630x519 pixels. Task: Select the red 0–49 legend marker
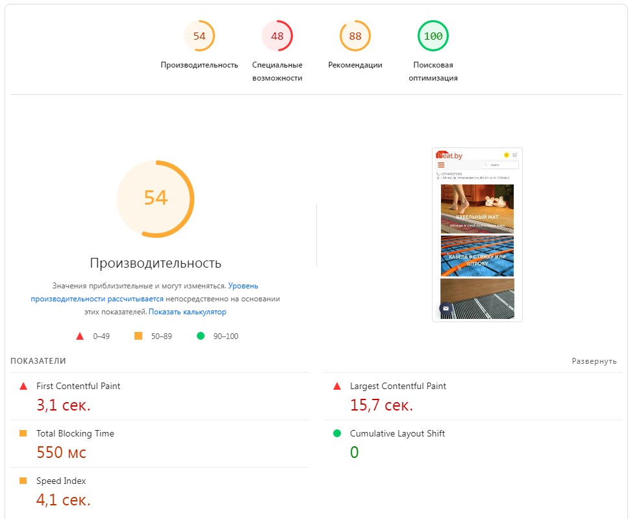coord(80,336)
